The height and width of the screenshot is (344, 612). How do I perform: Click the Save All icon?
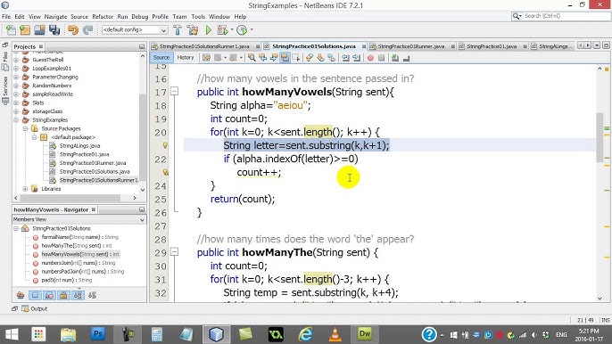pyautogui.click(x=54, y=29)
